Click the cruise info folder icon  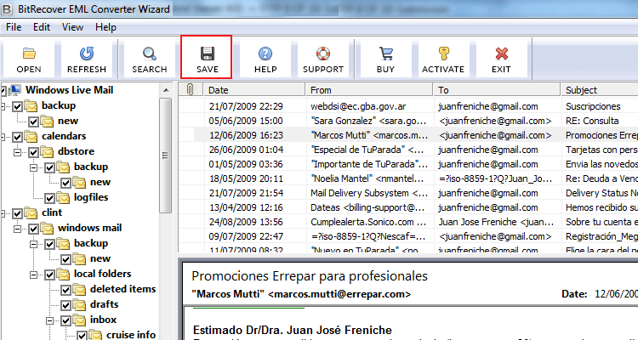tap(96, 335)
